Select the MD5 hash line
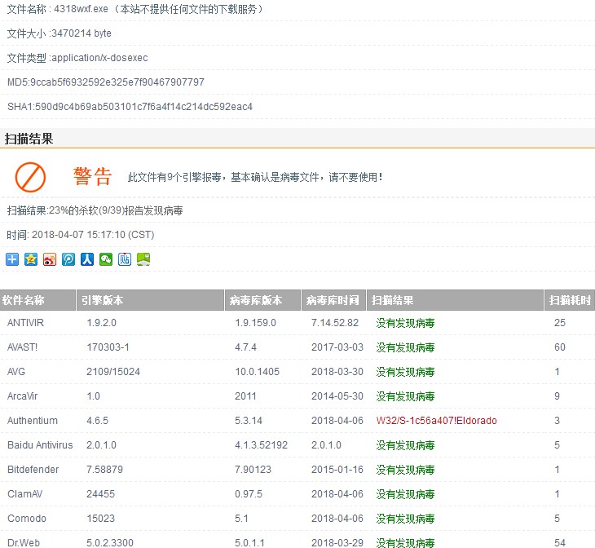 (106, 82)
